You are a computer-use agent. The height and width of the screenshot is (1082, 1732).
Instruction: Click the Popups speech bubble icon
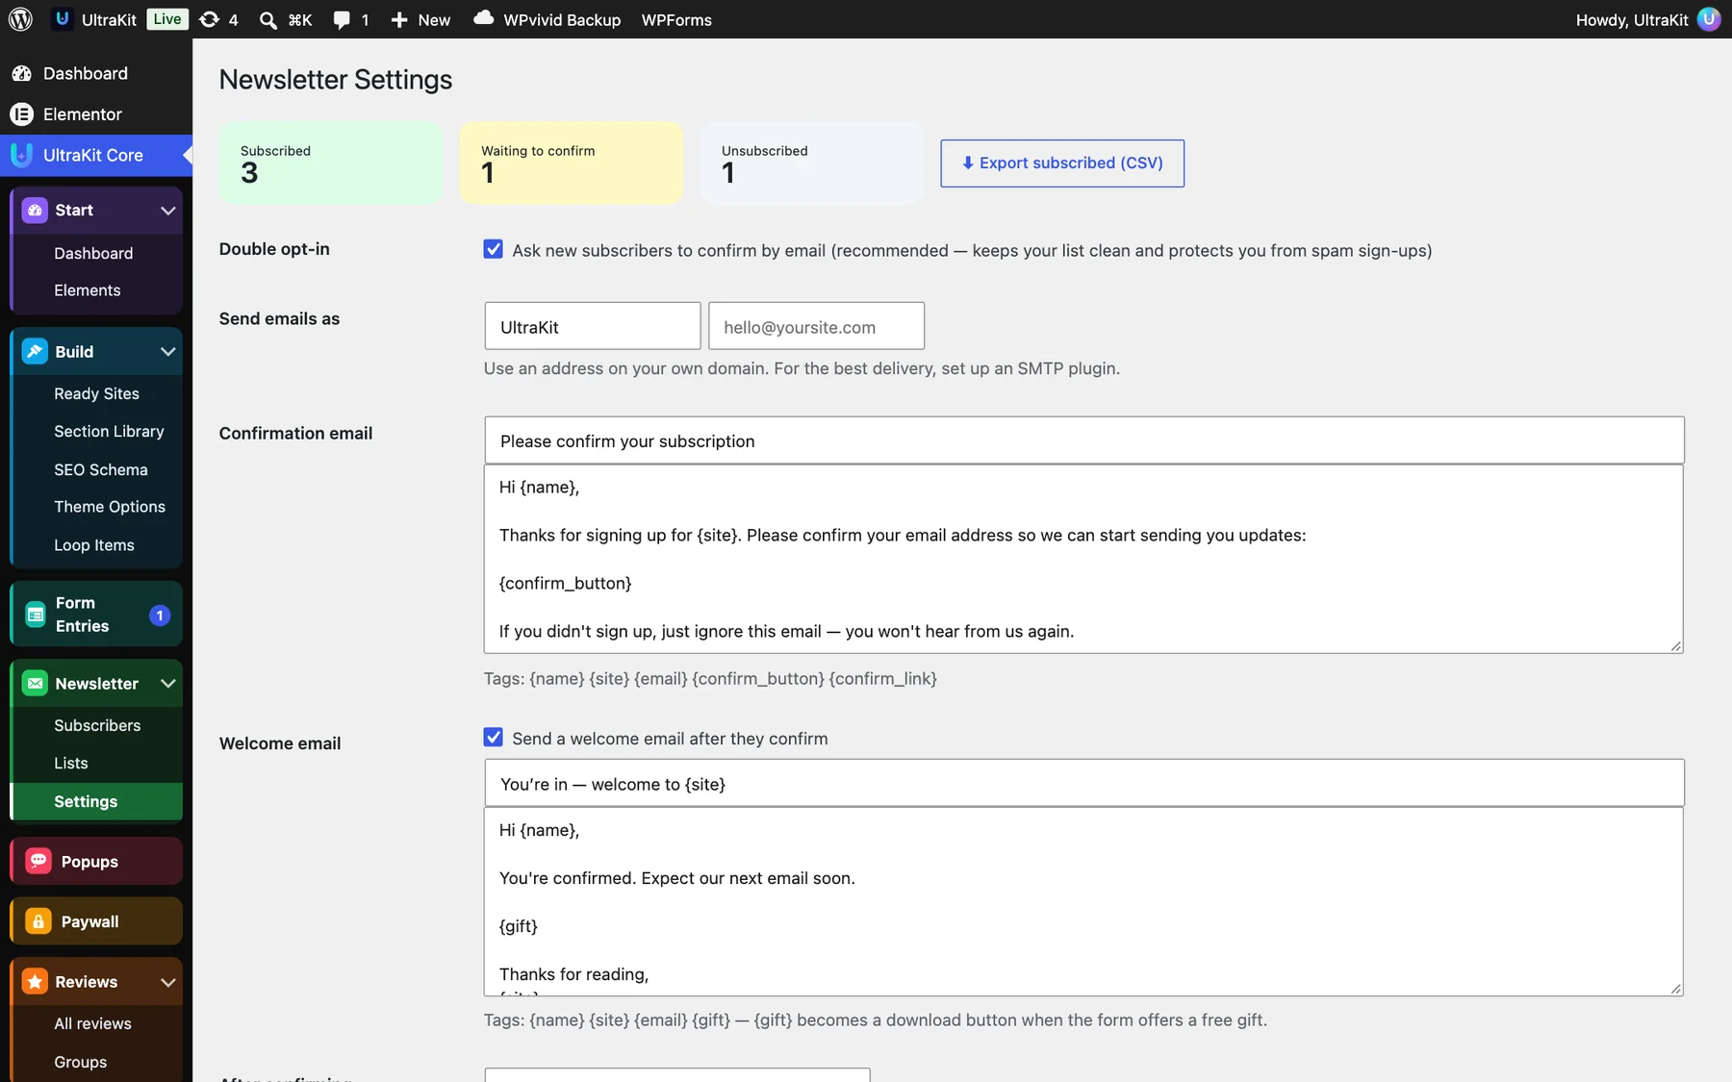(x=38, y=861)
